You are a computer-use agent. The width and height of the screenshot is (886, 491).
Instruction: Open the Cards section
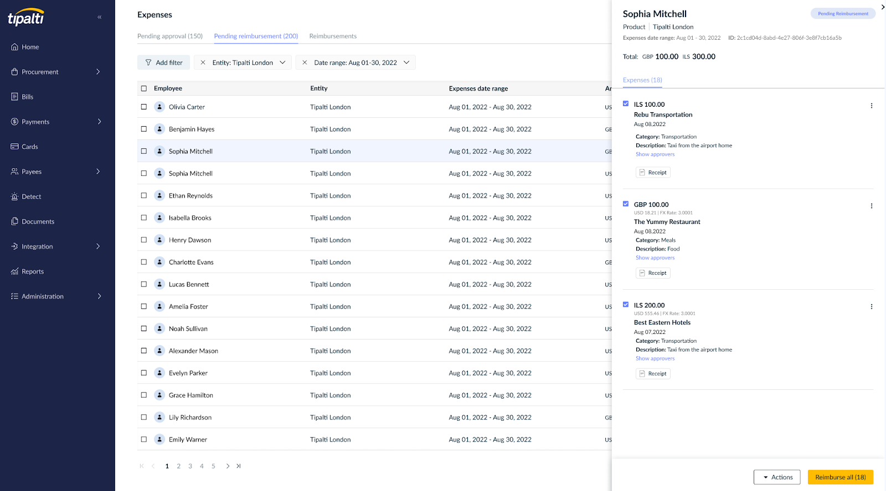tap(29, 147)
